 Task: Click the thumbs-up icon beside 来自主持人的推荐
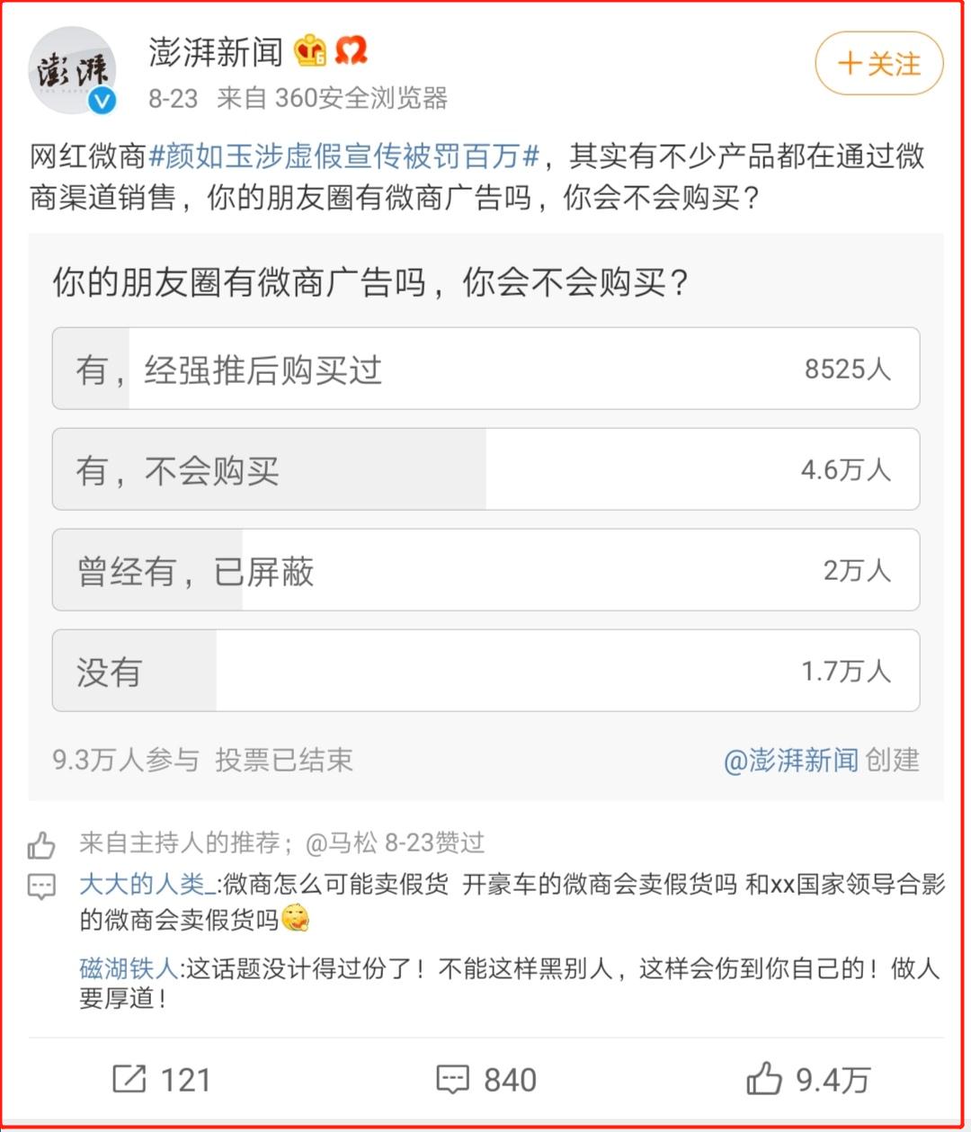pyautogui.click(x=41, y=843)
